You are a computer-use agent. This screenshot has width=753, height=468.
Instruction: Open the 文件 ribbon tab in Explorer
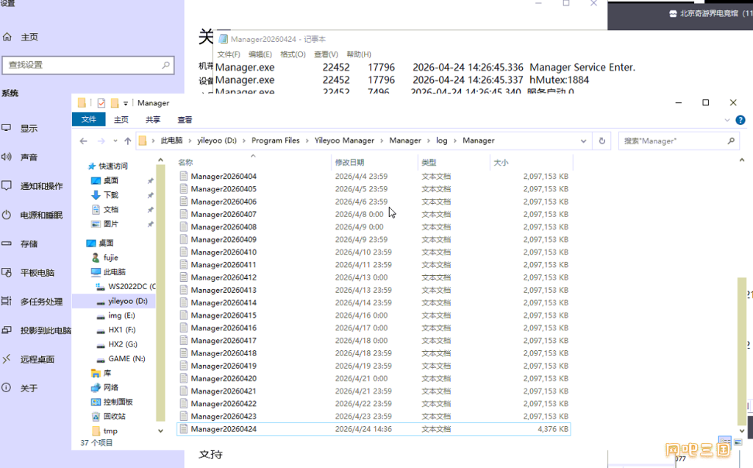[89, 119]
